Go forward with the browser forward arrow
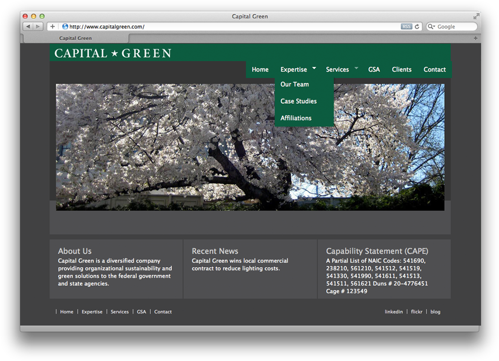Viewport: 499px width, 361px height. pyautogui.click(x=38, y=26)
